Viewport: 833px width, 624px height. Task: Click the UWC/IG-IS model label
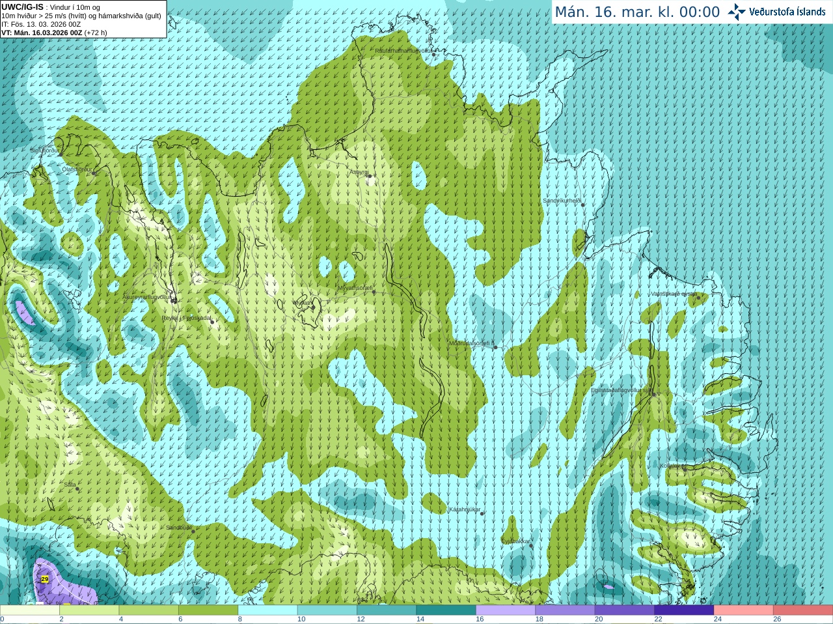click(23, 7)
